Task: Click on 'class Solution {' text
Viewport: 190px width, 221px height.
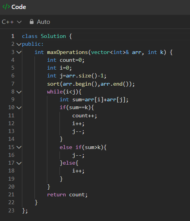Action: point(47,36)
